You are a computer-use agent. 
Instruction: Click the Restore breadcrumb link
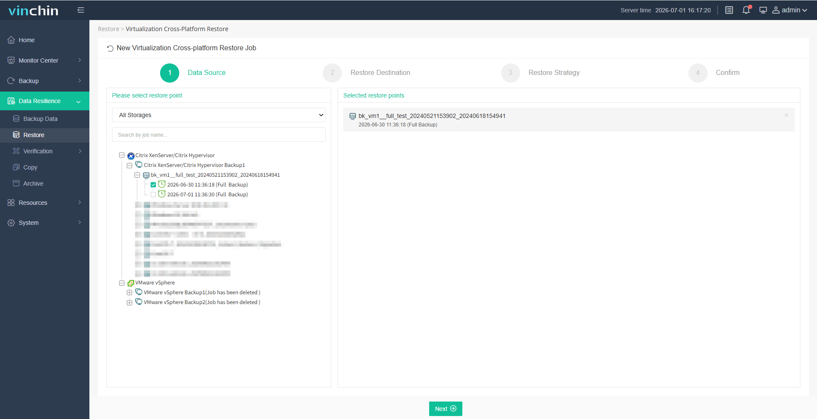coord(109,29)
